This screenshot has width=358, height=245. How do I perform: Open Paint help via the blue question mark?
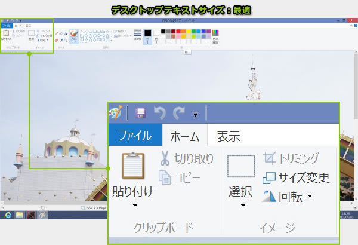[356, 26]
